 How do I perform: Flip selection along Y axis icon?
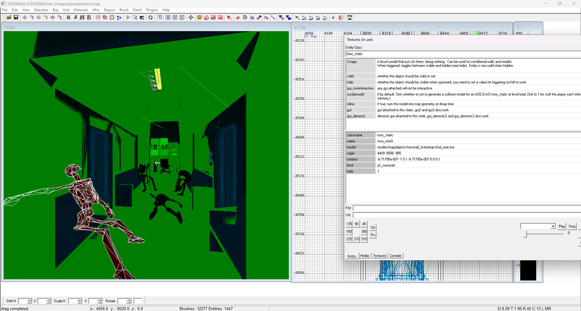[x=39, y=18]
